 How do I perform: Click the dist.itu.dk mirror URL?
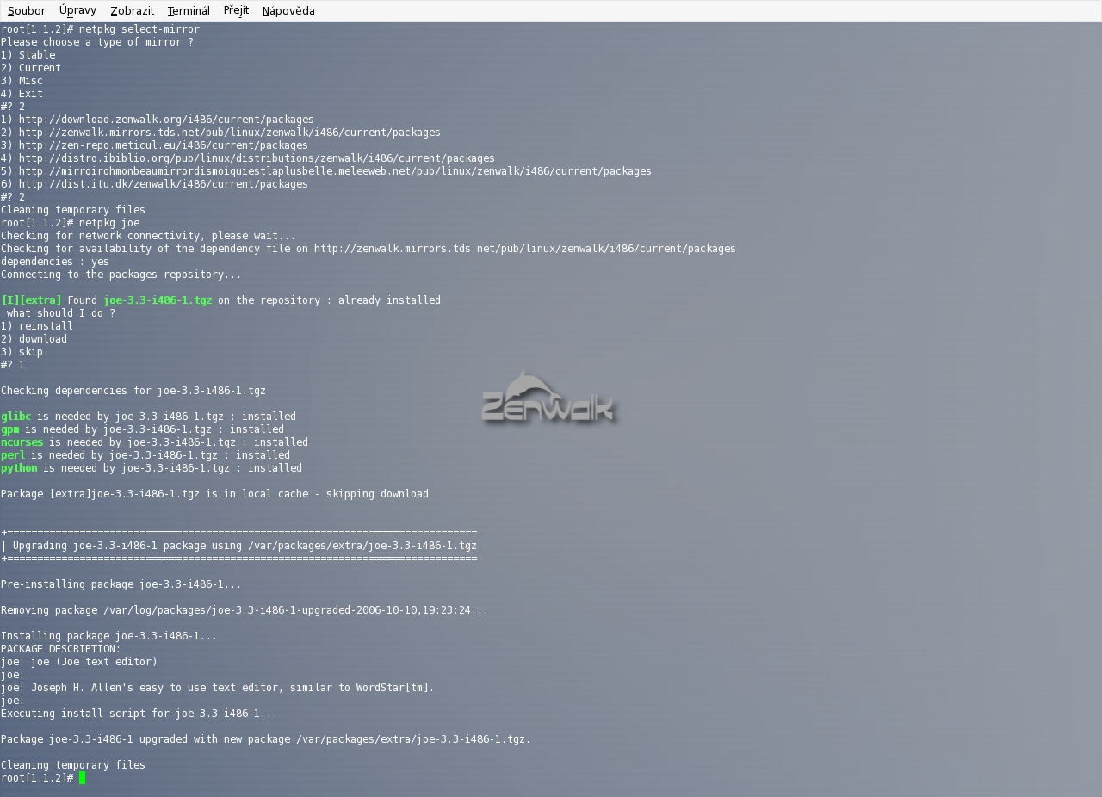tap(164, 184)
